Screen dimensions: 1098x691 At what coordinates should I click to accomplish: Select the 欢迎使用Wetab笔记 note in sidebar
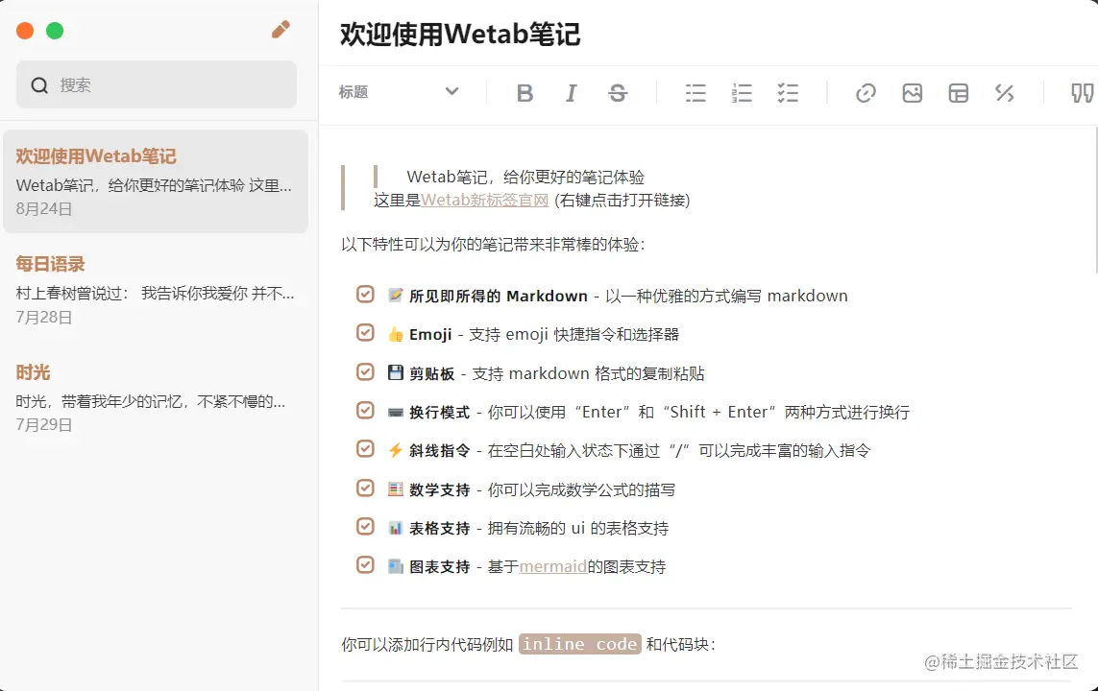(x=156, y=181)
